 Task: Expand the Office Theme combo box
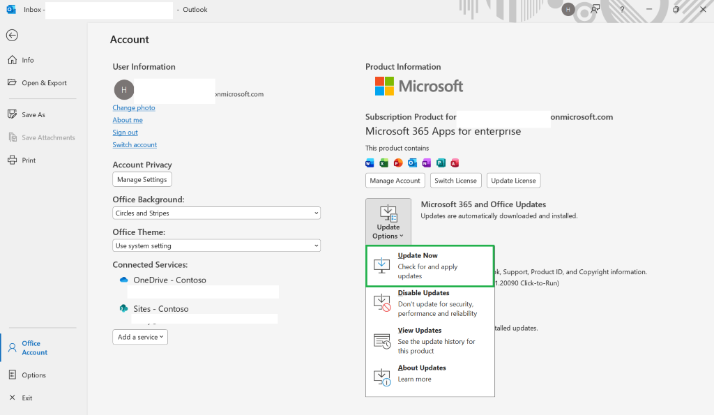click(x=216, y=246)
